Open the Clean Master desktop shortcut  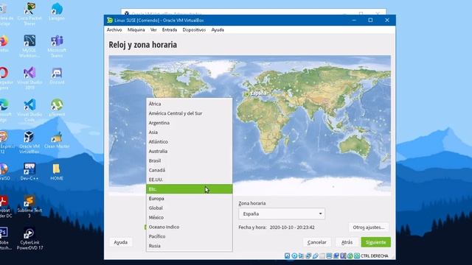coord(57,140)
